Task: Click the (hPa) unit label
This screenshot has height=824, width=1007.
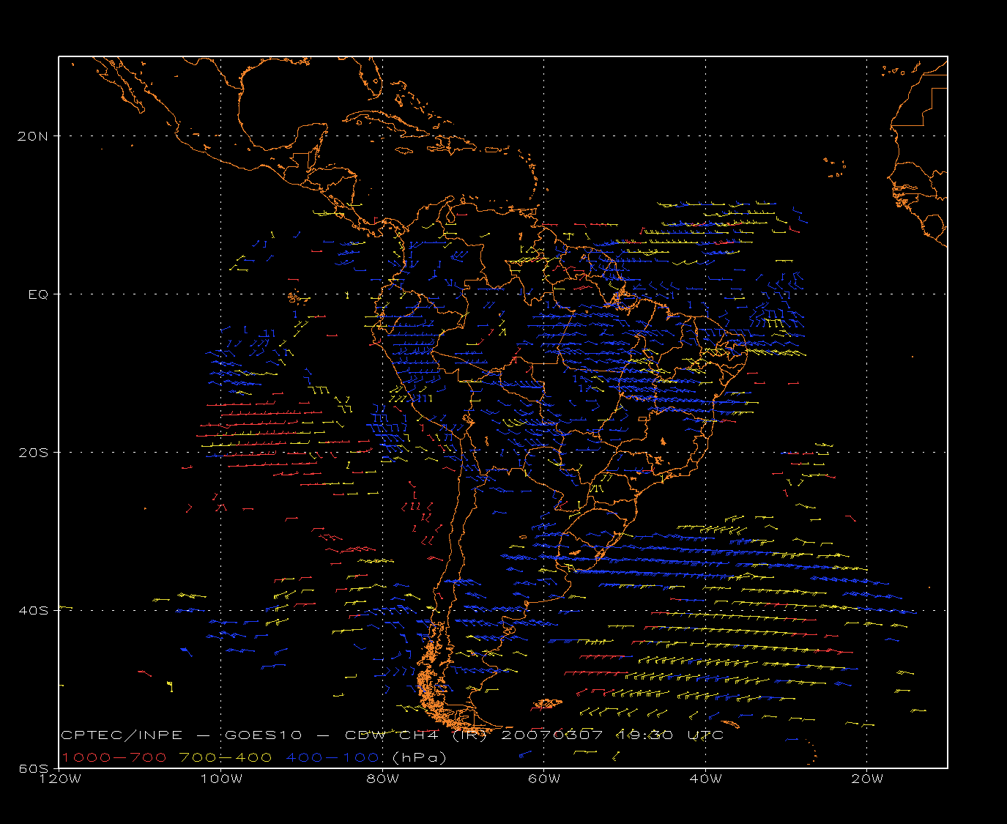Action: 420,757
